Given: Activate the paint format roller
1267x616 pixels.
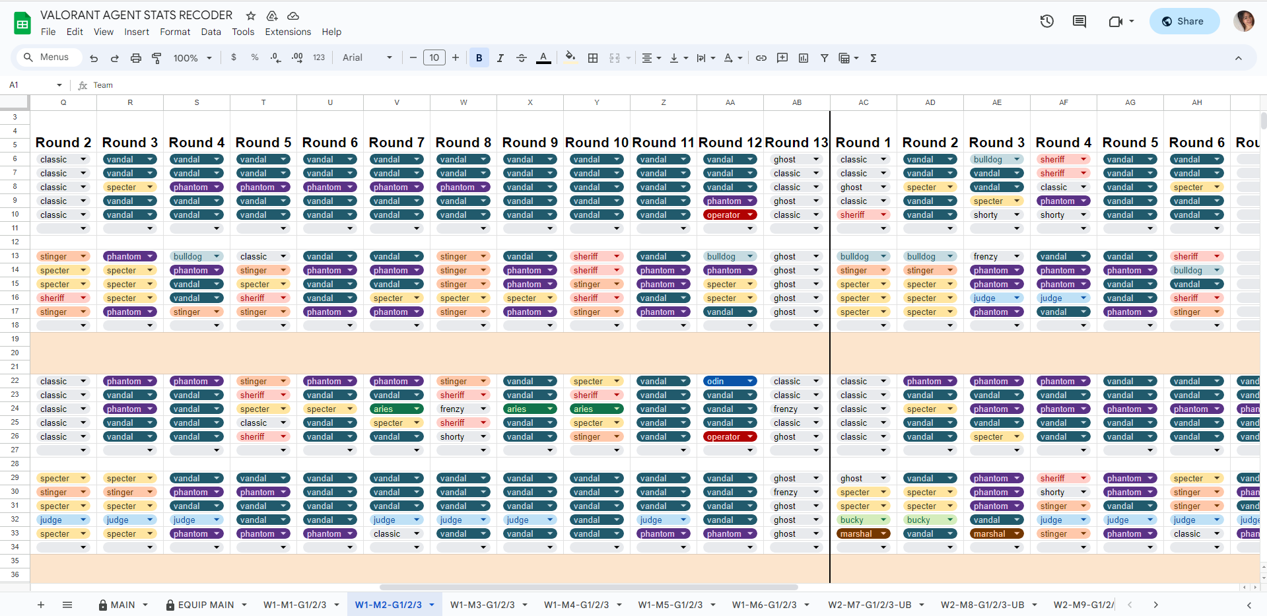Looking at the screenshot, I should tap(156, 58).
